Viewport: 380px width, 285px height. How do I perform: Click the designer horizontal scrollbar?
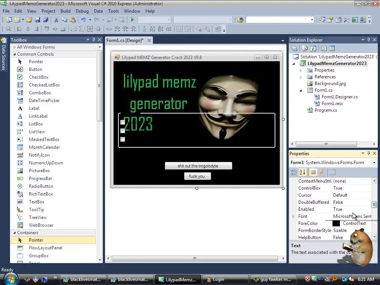pyautogui.click(x=194, y=258)
